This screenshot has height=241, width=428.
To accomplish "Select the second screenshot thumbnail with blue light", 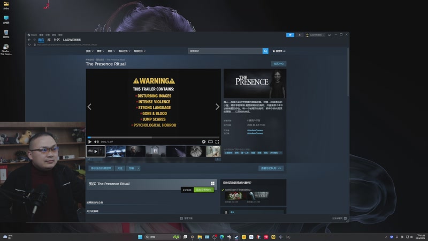I will pos(116,152).
